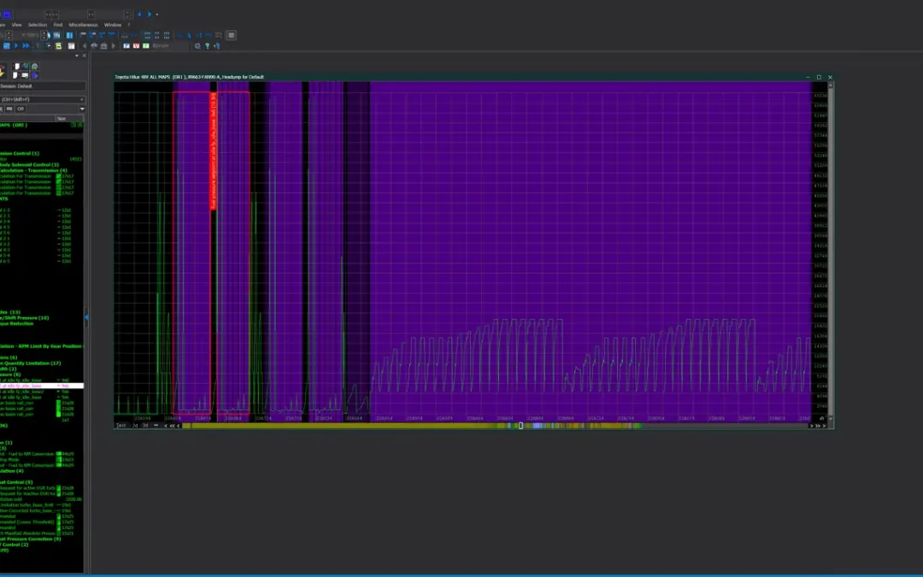Screen dimensions: 923x577
Task: Click the single blue play arrow icon
Action: tap(16, 46)
